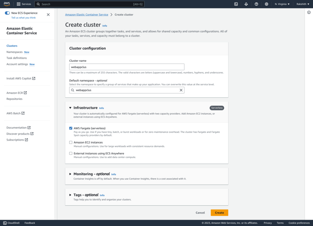Expand the Tags optional section
Viewport: 313px width, 226px height.
pos(71,195)
